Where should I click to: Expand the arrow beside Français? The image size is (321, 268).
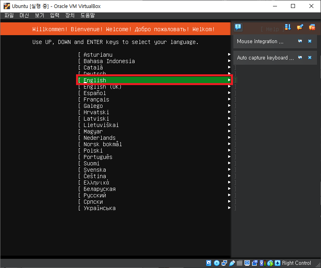pos(229,99)
